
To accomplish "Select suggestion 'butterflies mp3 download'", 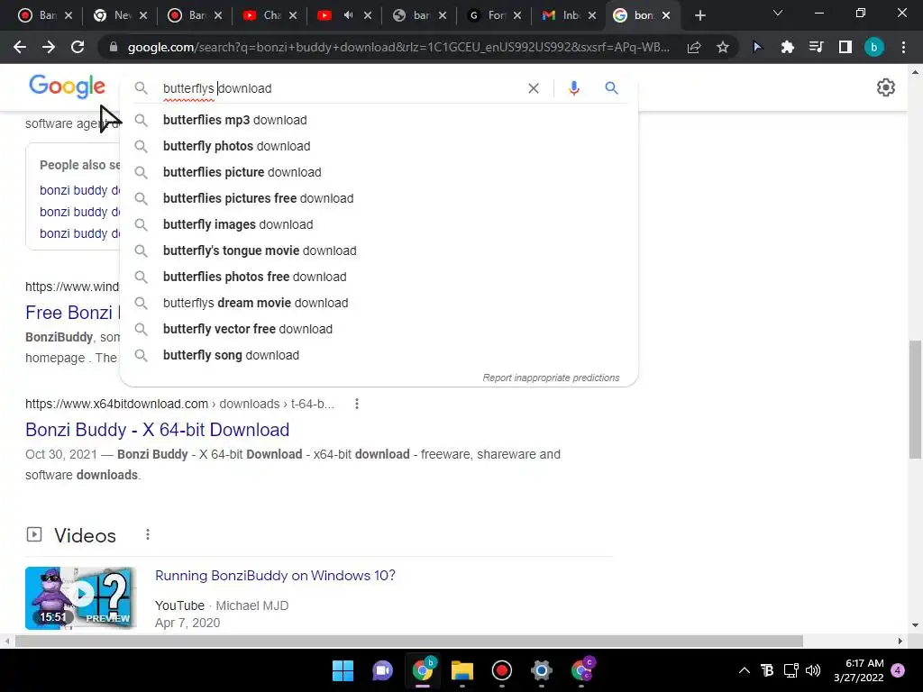I will pyautogui.click(x=379, y=120).
